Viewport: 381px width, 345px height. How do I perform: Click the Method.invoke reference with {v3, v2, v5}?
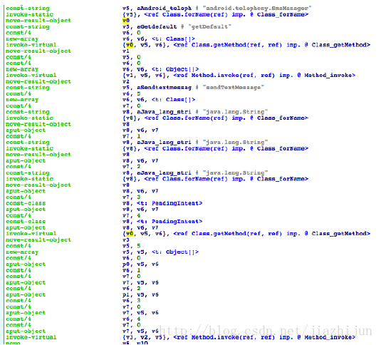coord(264,337)
